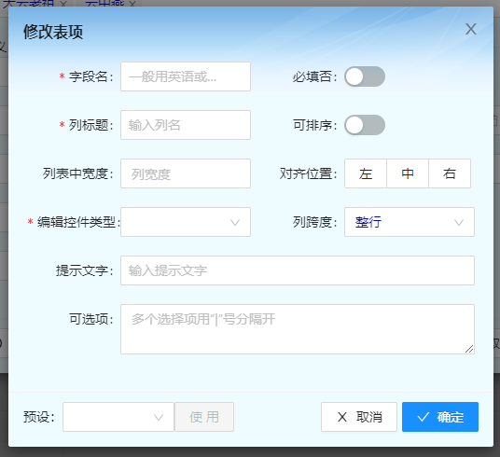The height and width of the screenshot is (457, 500).
Task: Select 左 alignment option
Action: 366,173
